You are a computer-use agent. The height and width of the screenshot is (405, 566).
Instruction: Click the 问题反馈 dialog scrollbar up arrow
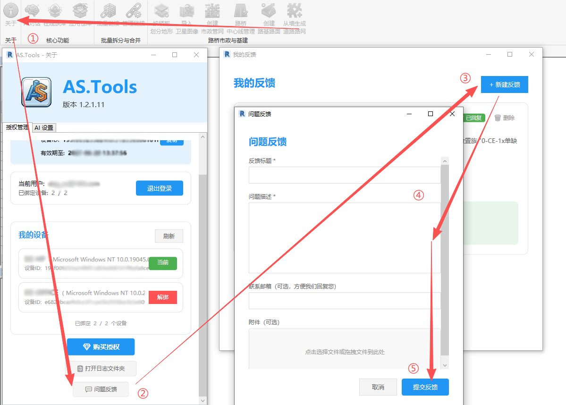(445, 161)
